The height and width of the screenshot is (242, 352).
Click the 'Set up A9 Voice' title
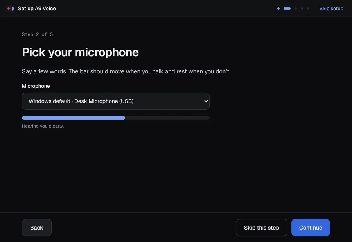pos(37,9)
